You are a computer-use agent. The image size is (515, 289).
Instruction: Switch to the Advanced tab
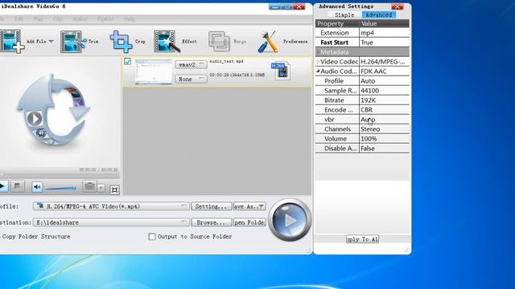click(378, 15)
